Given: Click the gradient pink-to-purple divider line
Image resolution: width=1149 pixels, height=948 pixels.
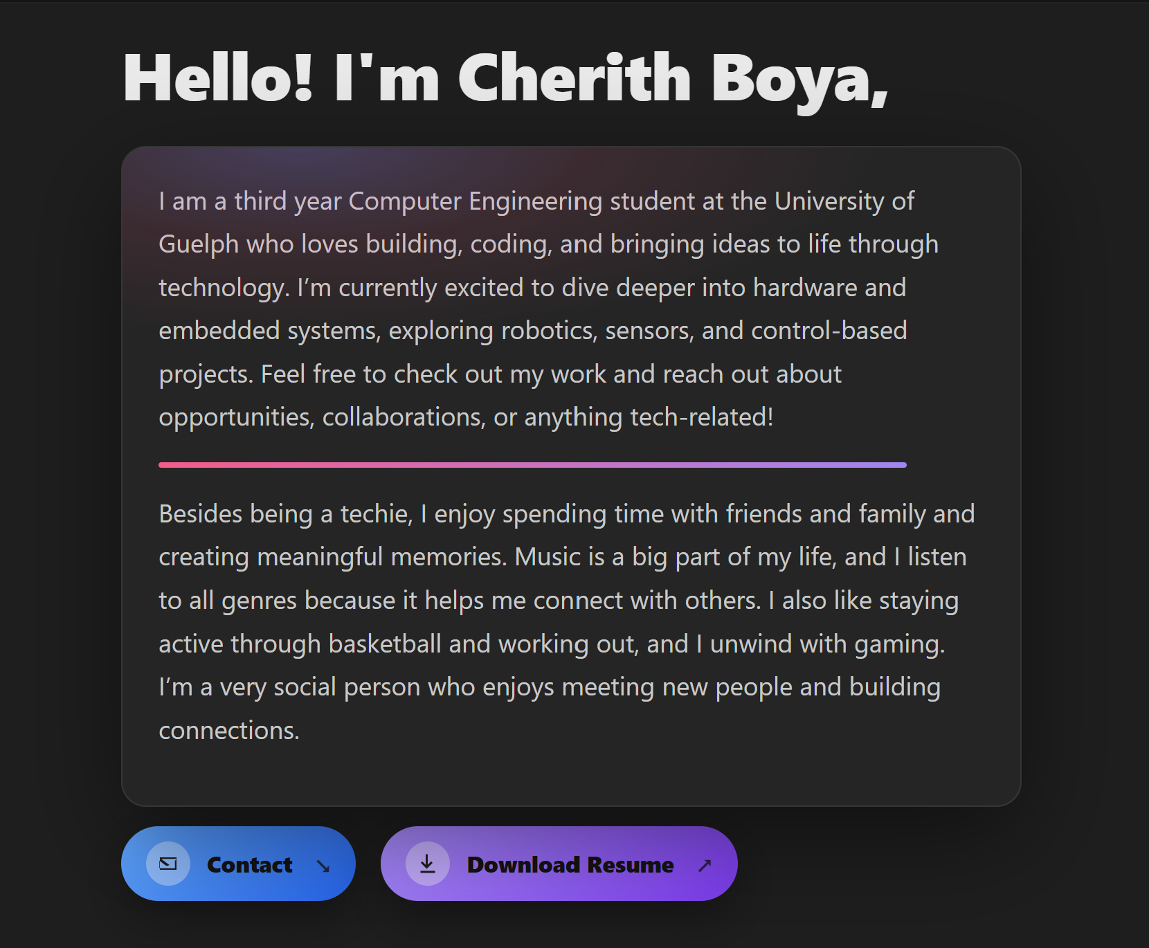Looking at the screenshot, I should tap(531, 465).
